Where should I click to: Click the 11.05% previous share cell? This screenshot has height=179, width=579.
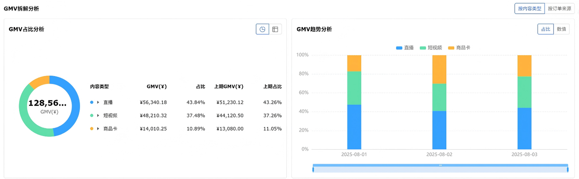point(272,129)
